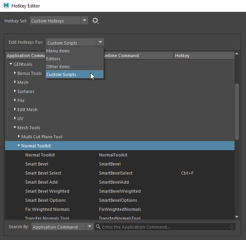The width and height of the screenshot is (246, 240).
Task: Click the SmartBevel runtime command text
Action: point(110,164)
